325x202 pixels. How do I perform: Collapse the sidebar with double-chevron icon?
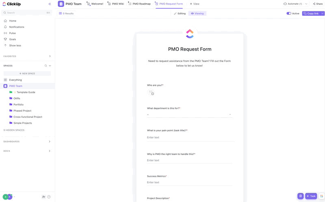click(50, 4)
